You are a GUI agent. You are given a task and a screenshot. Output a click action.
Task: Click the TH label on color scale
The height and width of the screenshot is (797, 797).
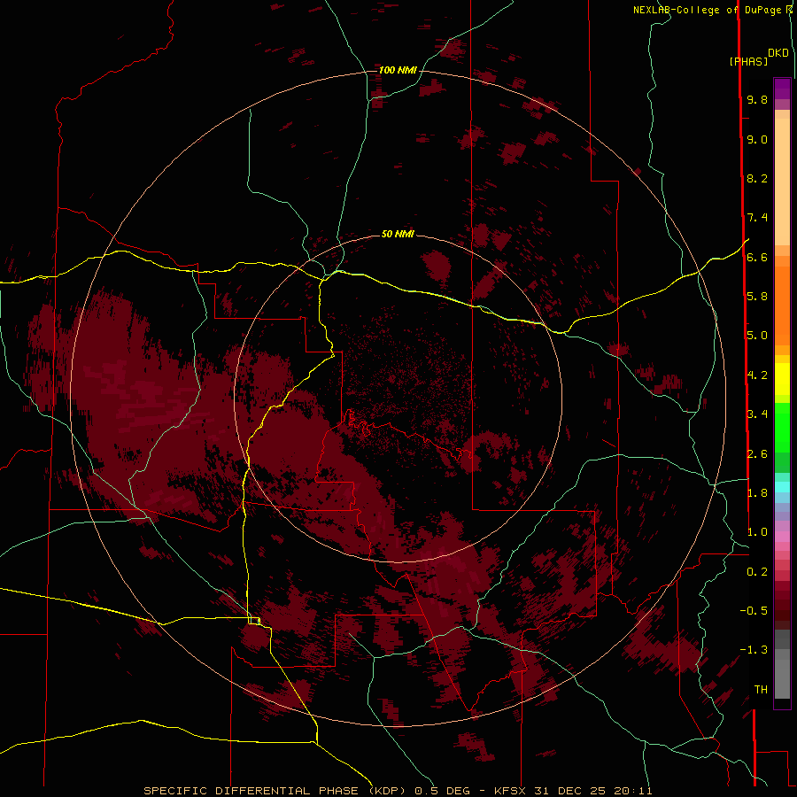click(x=761, y=690)
